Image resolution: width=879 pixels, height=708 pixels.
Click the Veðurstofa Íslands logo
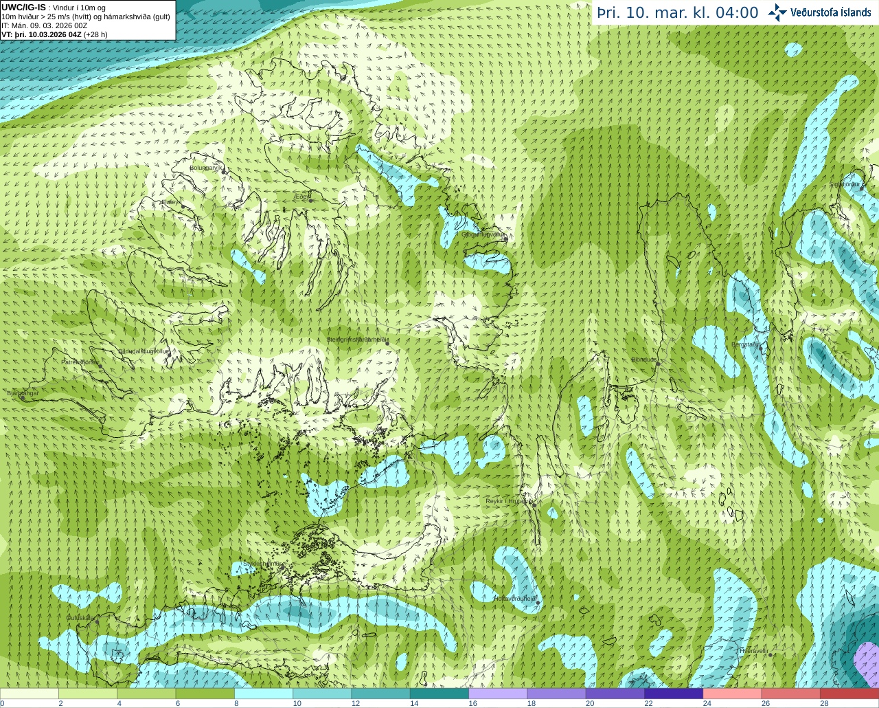819,12
